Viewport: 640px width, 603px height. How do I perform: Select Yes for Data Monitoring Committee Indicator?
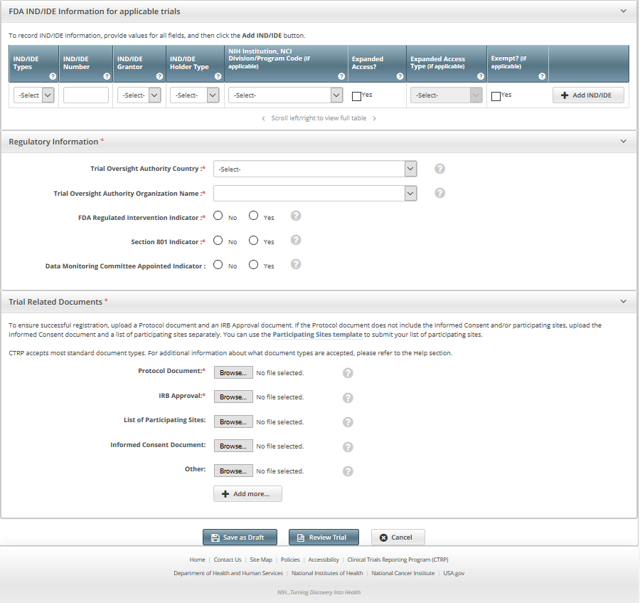click(253, 264)
